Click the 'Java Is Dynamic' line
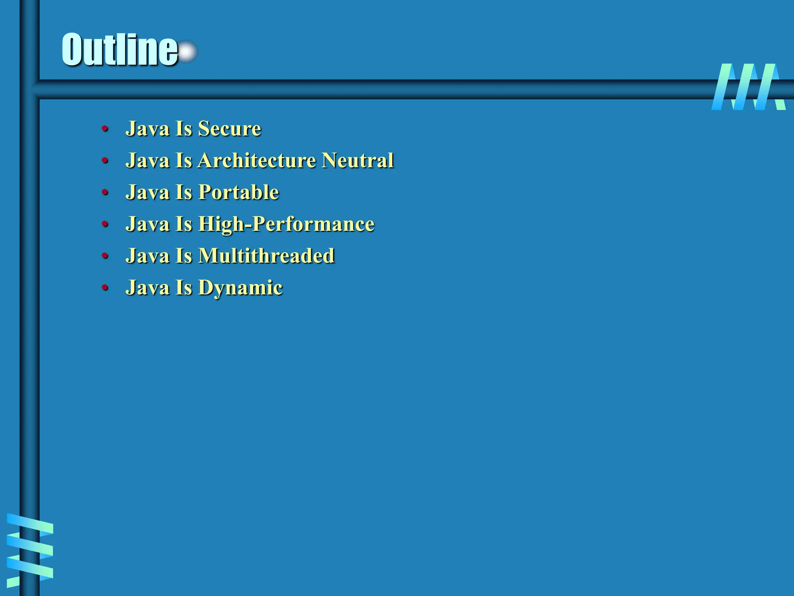794x596 pixels. coord(204,288)
